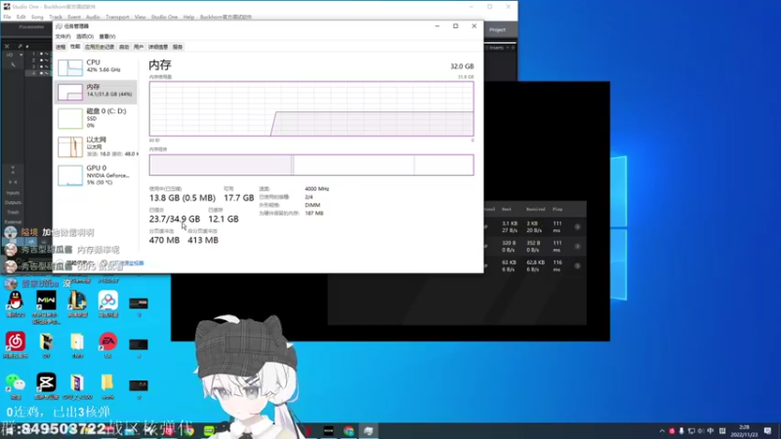Show hidden tray icons chevron

point(662,431)
